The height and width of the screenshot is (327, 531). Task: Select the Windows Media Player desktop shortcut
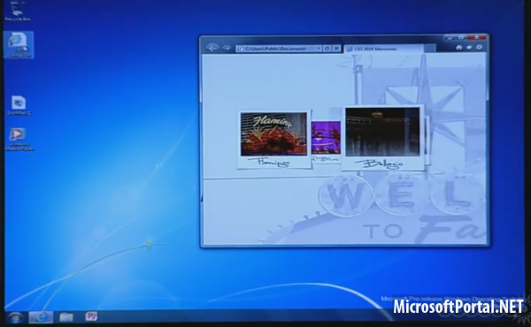[19, 139]
